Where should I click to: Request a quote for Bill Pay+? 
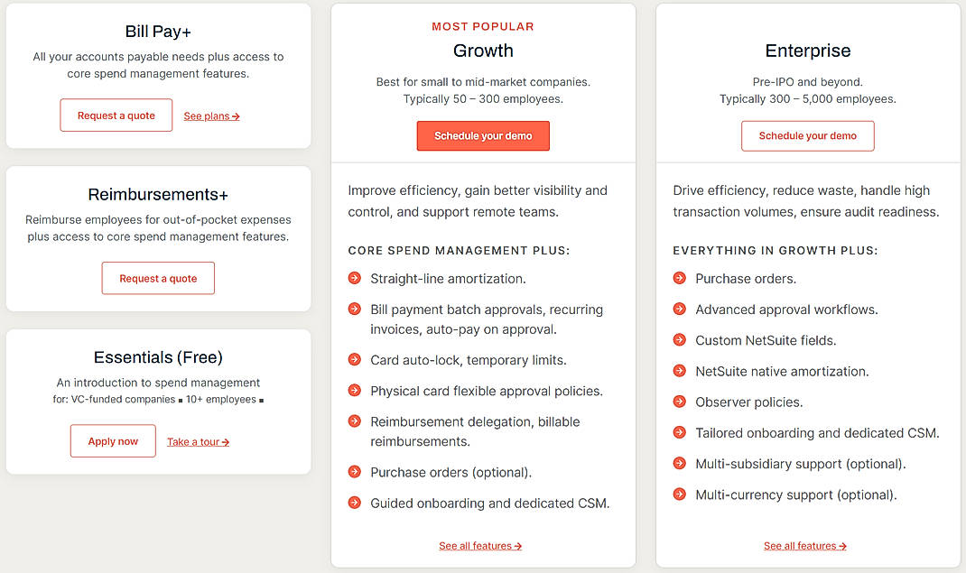pyautogui.click(x=116, y=116)
